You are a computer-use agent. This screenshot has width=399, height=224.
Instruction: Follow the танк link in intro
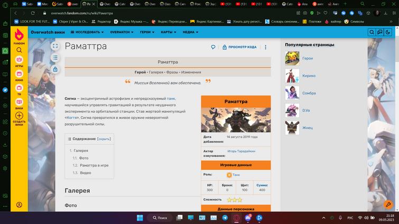(171, 99)
